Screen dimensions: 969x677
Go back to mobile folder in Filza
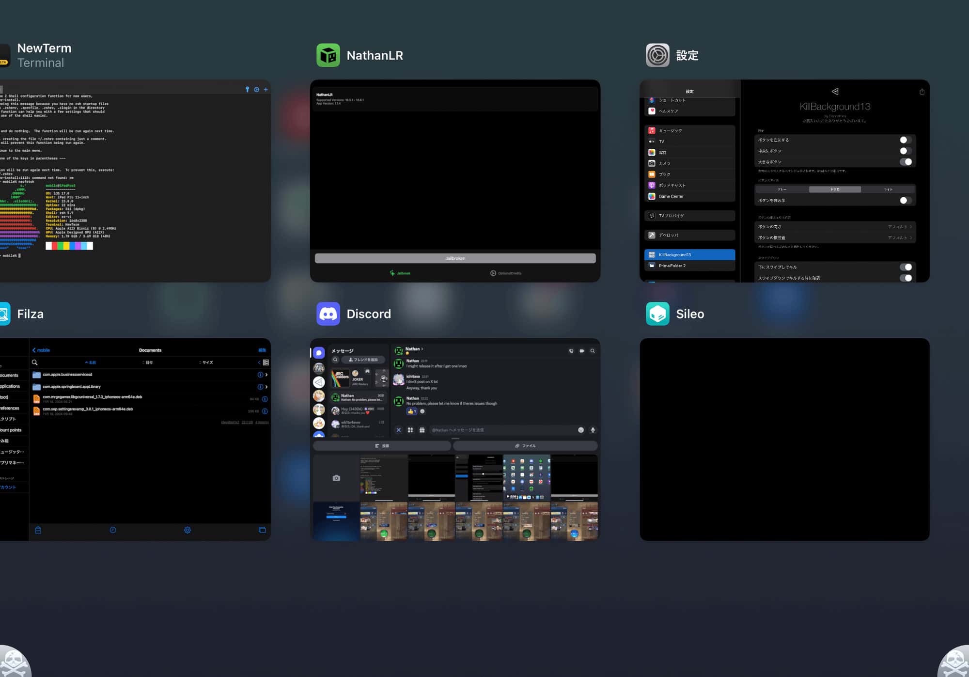41,350
